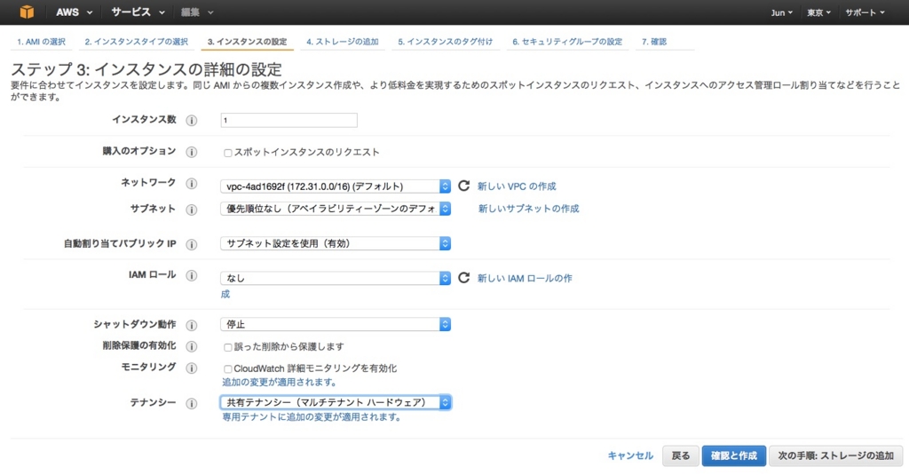Show info icon beside サブネット
909x475 pixels.
pyautogui.click(x=192, y=210)
